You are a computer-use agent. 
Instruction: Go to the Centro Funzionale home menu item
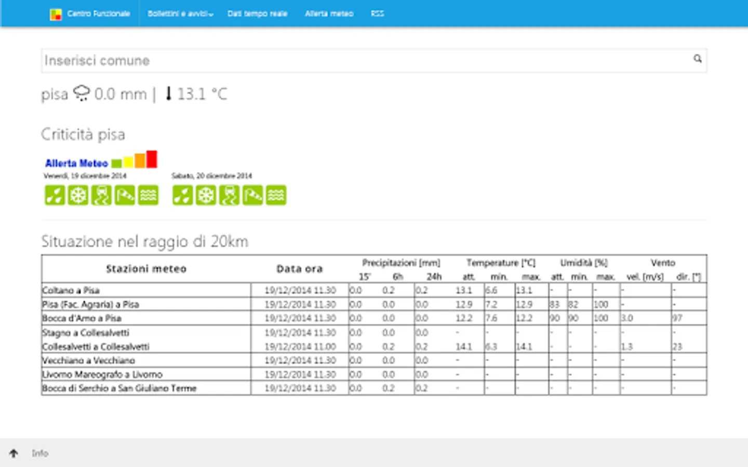pyautogui.click(x=99, y=13)
